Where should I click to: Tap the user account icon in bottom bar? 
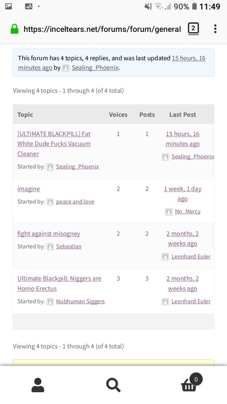[38, 385]
